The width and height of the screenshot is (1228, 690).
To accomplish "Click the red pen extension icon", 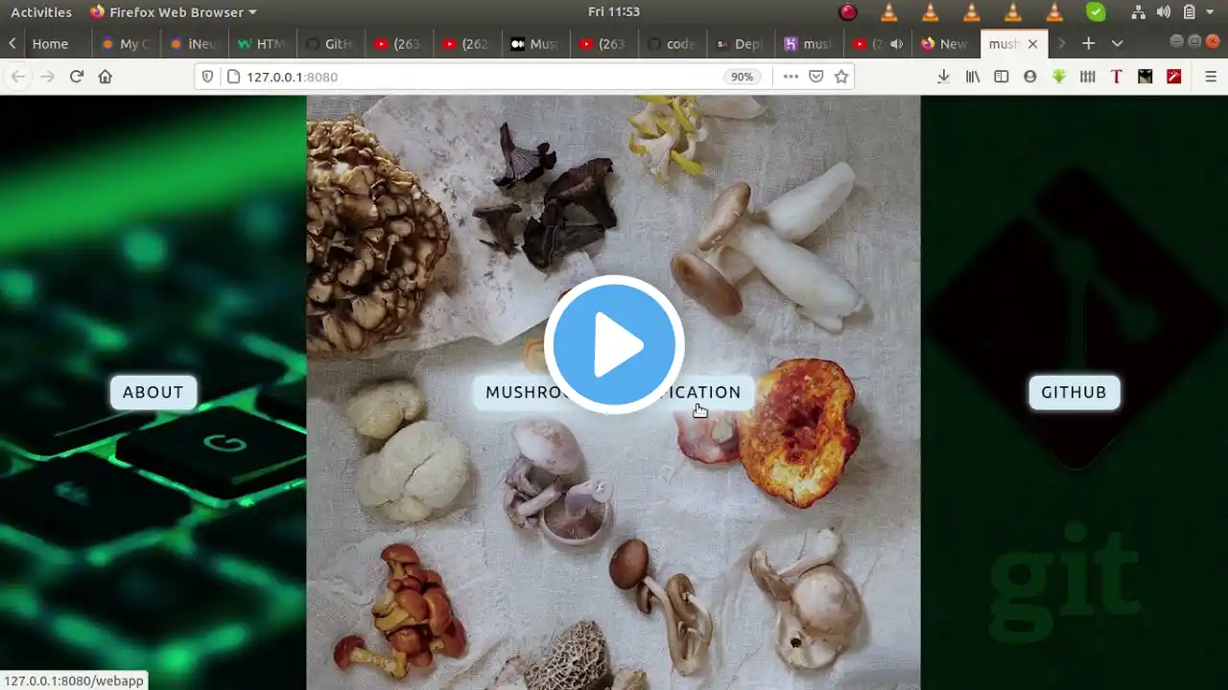I will point(1174,77).
